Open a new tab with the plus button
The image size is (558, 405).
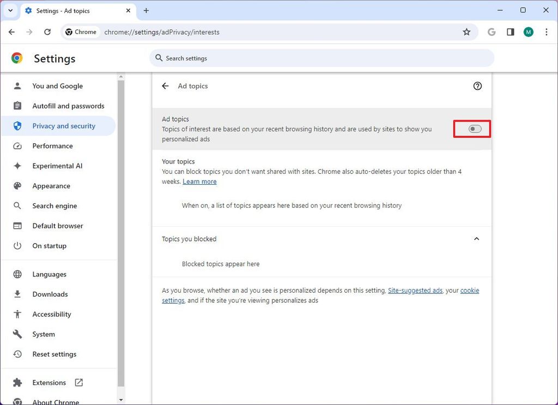146,10
